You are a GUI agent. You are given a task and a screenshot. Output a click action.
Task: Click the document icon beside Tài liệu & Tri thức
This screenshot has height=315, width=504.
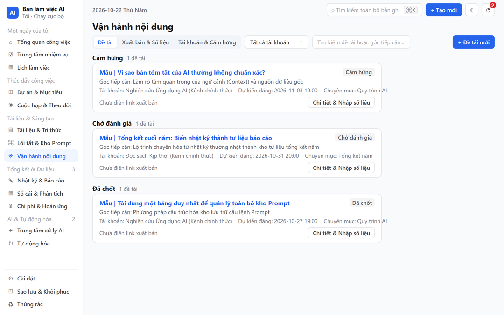(x=11, y=130)
